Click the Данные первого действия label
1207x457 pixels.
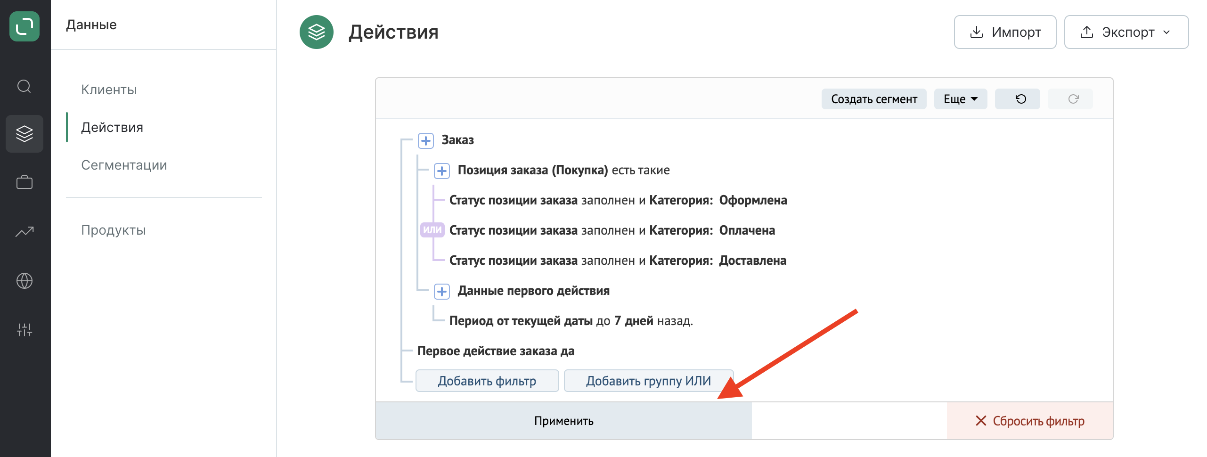pyautogui.click(x=533, y=291)
